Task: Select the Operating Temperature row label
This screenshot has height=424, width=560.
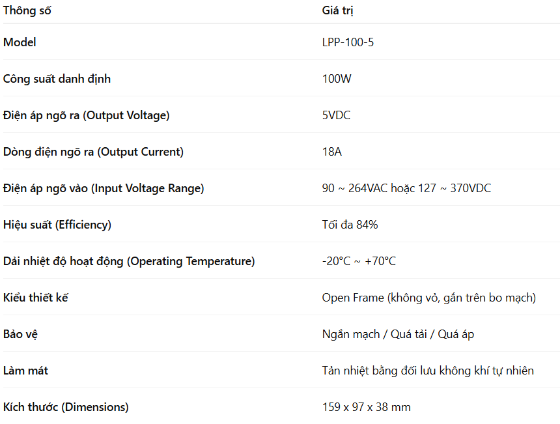Action: pos(129,261)
